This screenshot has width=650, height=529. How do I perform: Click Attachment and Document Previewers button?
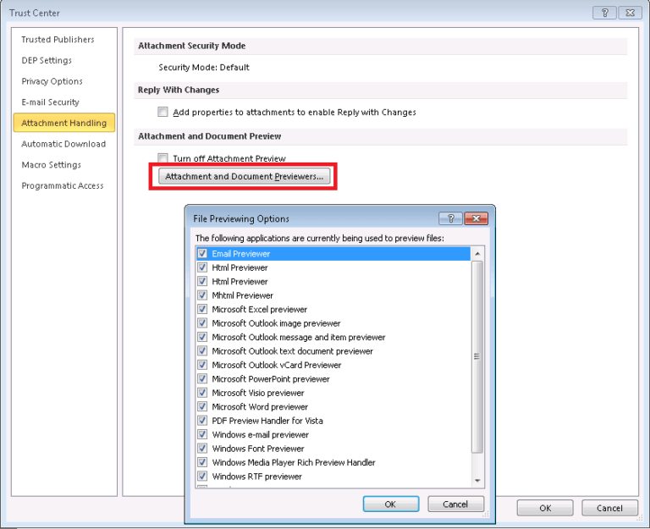point(244,177)
